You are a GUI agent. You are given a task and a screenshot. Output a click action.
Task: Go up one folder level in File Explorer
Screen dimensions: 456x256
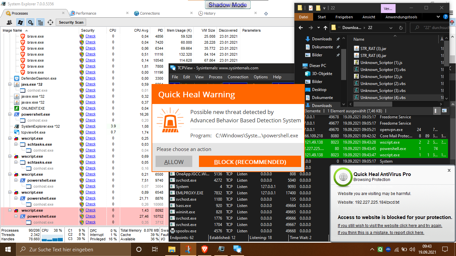(326, 28)
